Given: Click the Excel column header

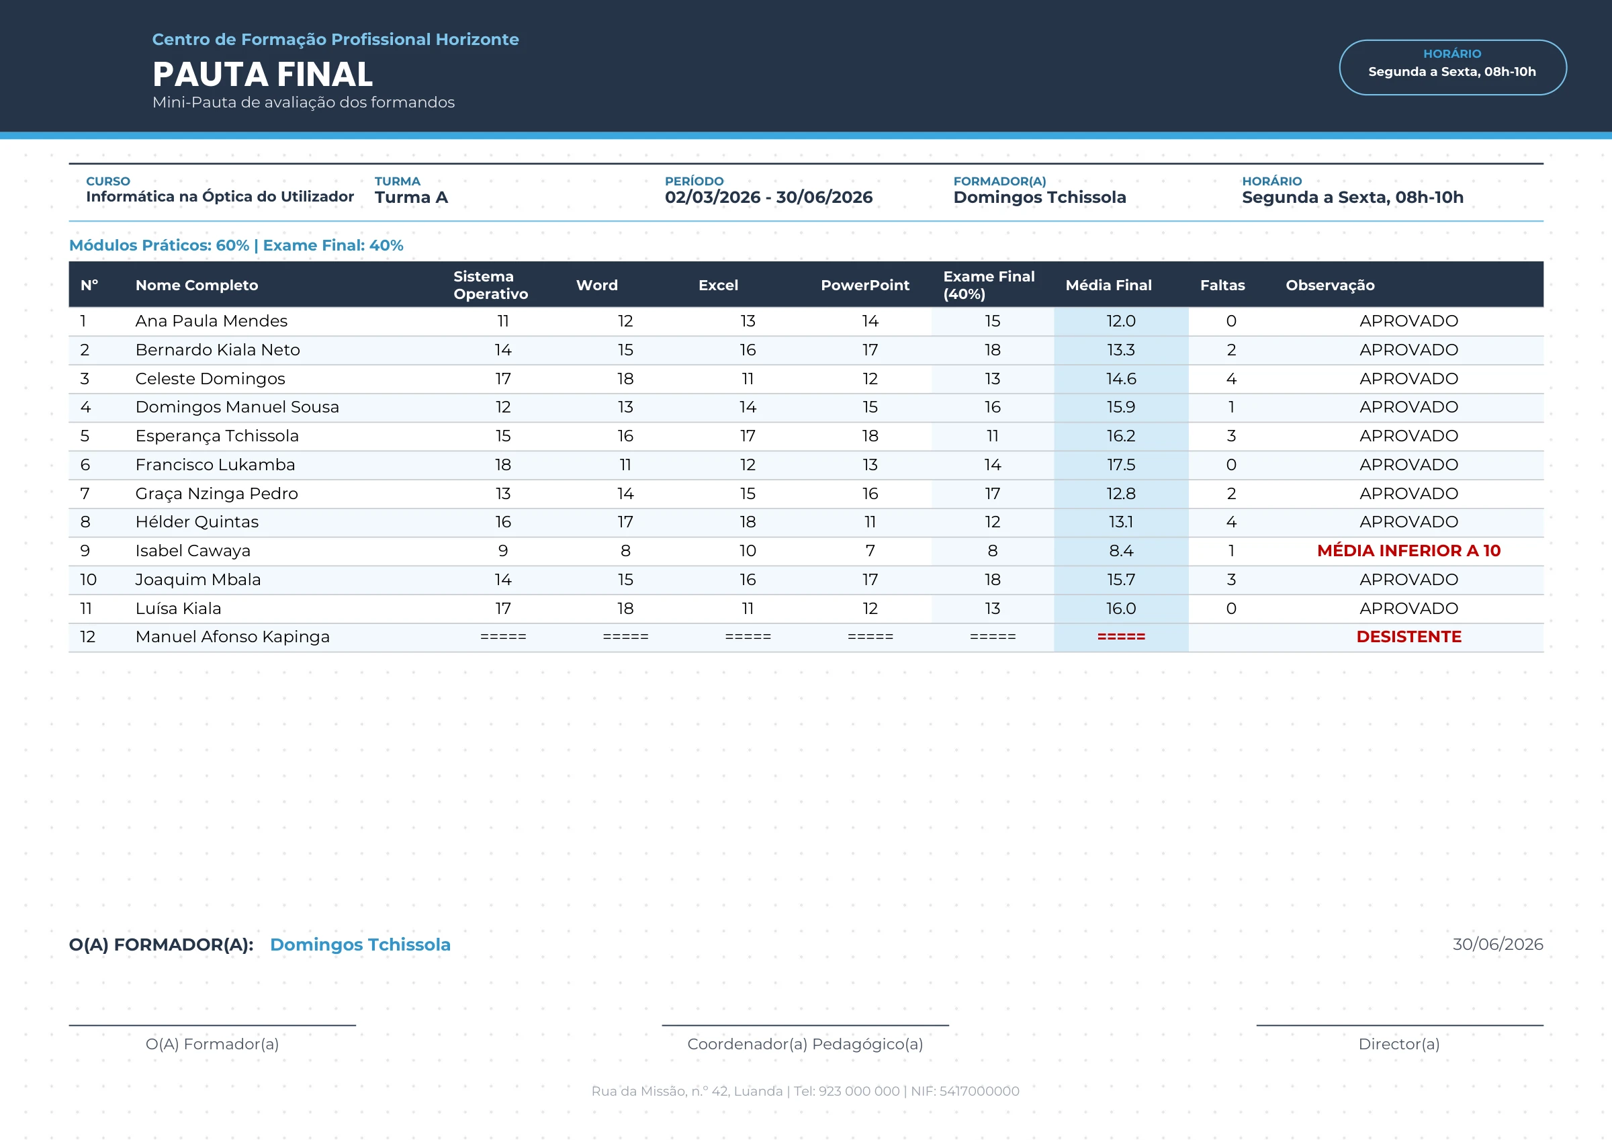Looking at the screenshot, I should 718,286.
